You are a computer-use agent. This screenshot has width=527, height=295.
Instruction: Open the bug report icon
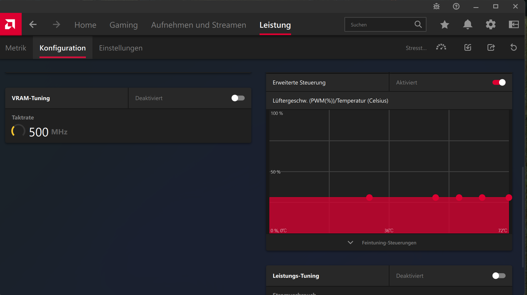436,6
